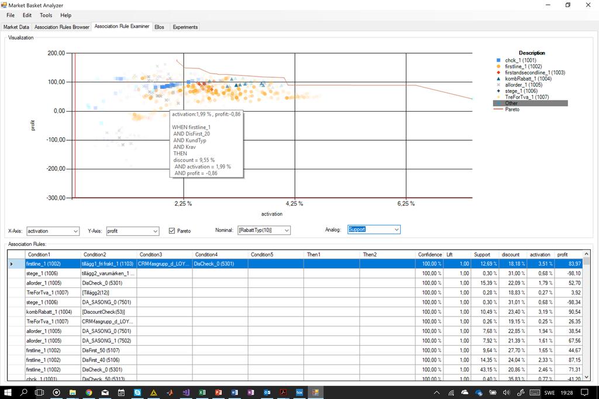The height and width of the screenshot is (399, 599).
Task: Sort by the activation column header
Action: coord(540,255)
